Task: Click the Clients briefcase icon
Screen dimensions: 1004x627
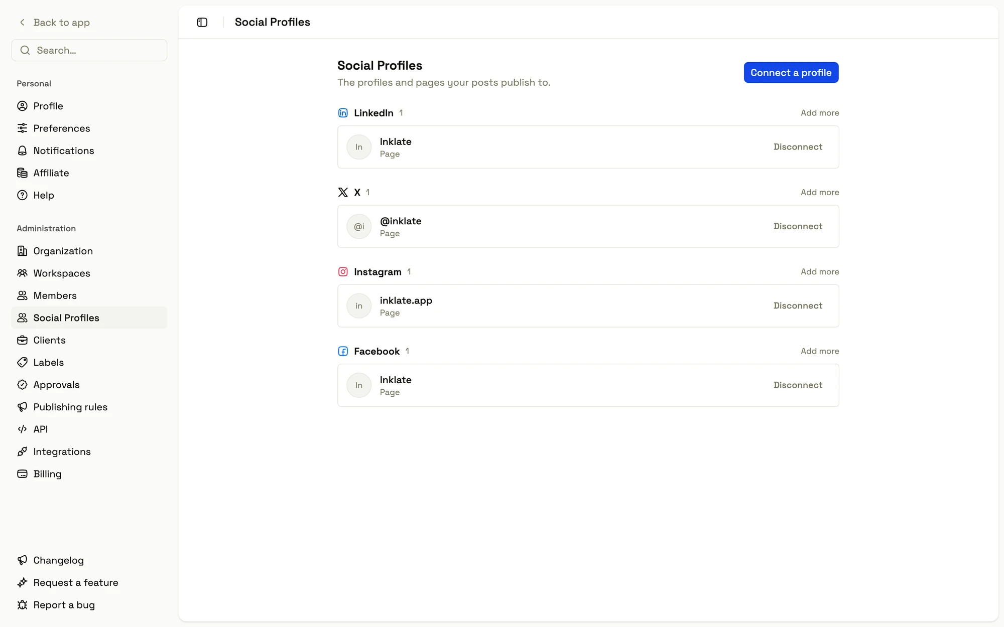Action: (x=22, y=340)
